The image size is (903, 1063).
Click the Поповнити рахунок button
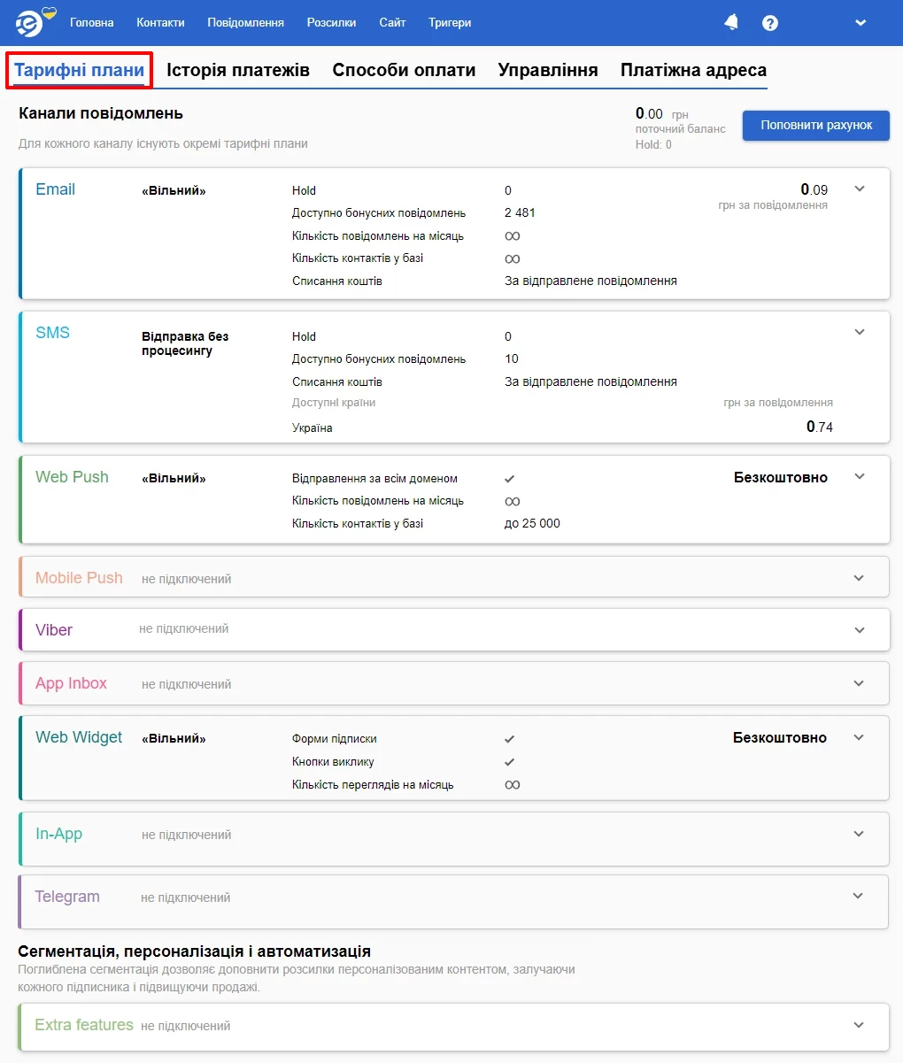[816, 126]
